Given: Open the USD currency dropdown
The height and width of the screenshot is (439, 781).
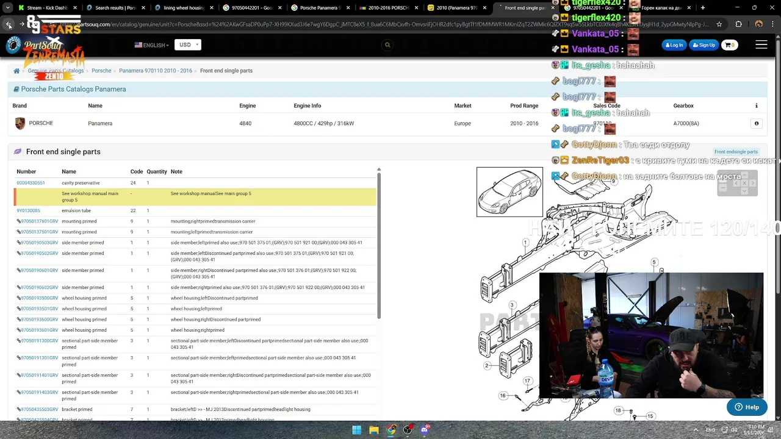Looking at the screenshot, I should [x=187, y=45].
